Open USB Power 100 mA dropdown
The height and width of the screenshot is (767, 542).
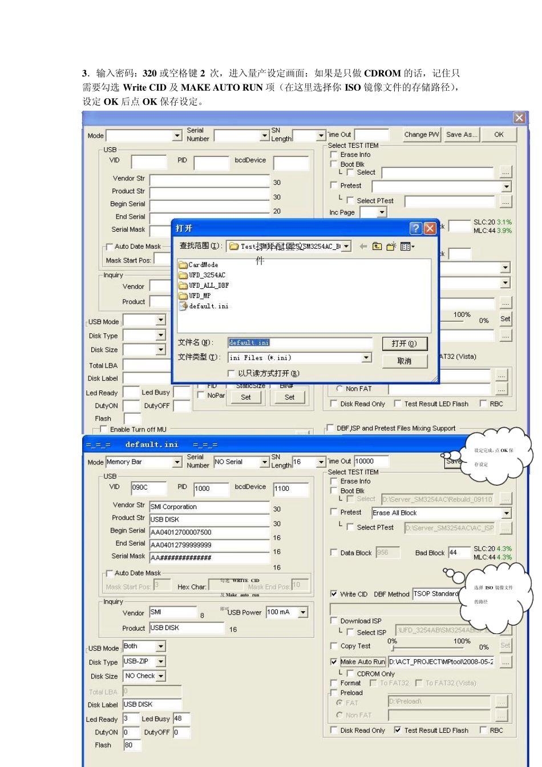[x=304, y=612]
